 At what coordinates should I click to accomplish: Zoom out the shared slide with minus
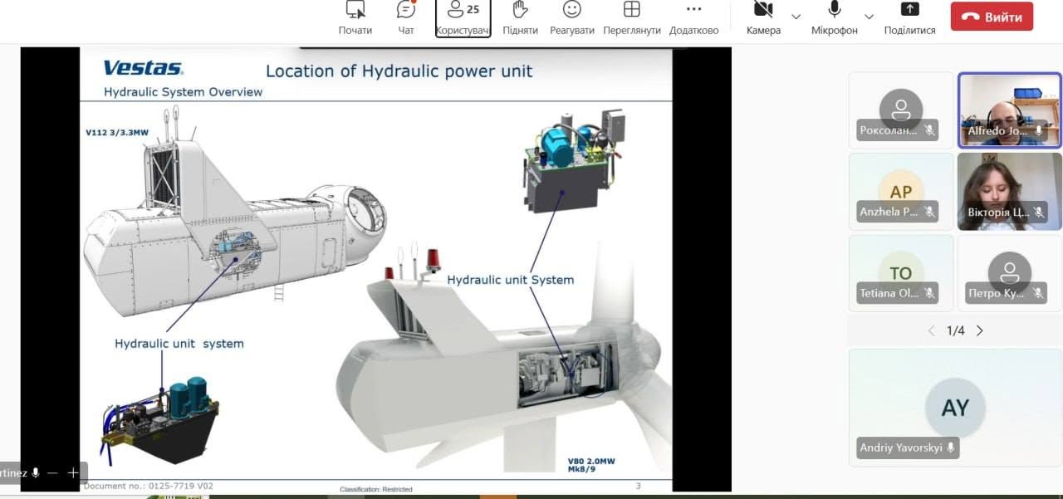point(52,472)
